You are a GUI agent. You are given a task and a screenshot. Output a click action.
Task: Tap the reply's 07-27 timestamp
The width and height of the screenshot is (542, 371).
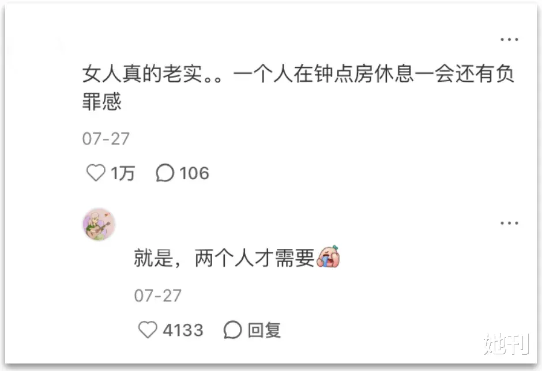tap(157, 296)
